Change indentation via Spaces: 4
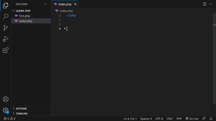Screen dimensions: 216x121 [146, 119]
